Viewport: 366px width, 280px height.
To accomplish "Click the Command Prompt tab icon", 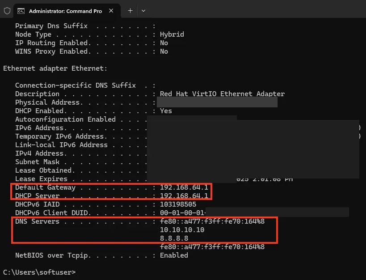I will tap(21, 11).
